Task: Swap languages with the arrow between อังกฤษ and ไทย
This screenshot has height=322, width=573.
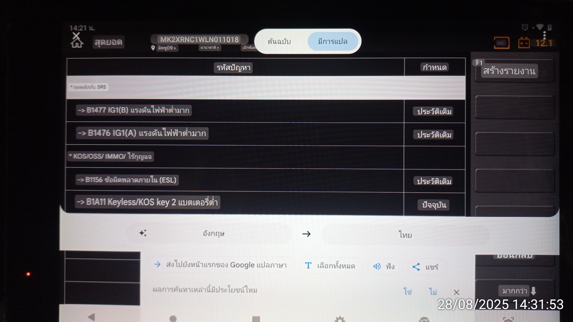Action: [x=306, y=234]
